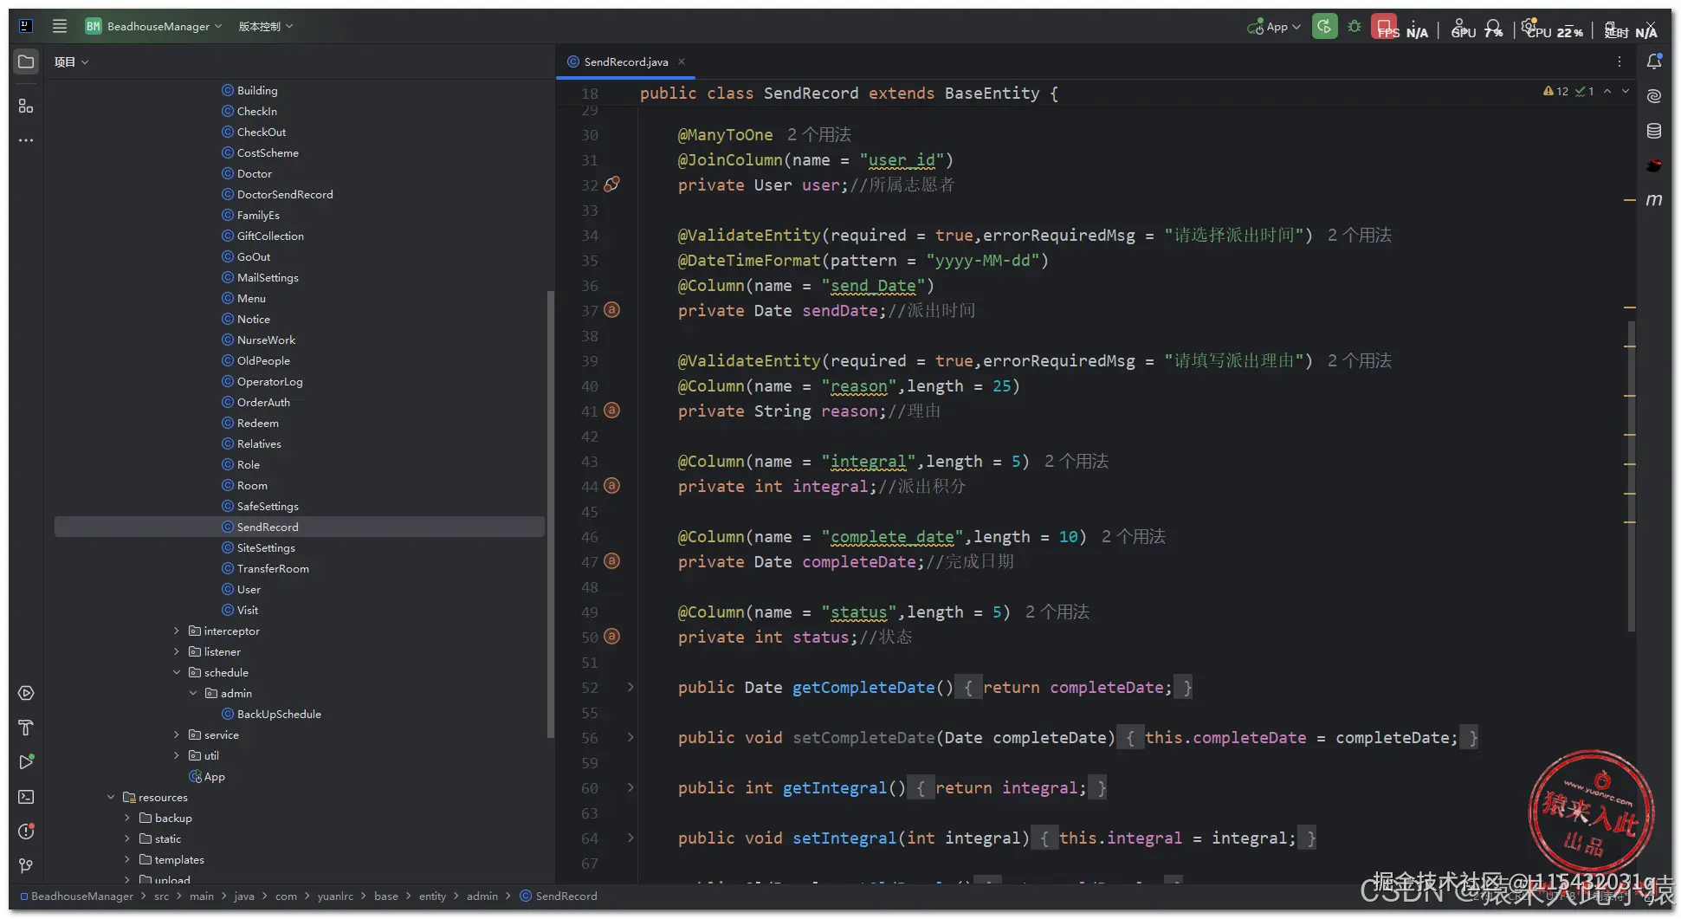The width and height of the screenshot is (1681, 919).
Task: Click the yuanlrc breadcrumb item
Action: pyautogui.click(x=335, y=896)
